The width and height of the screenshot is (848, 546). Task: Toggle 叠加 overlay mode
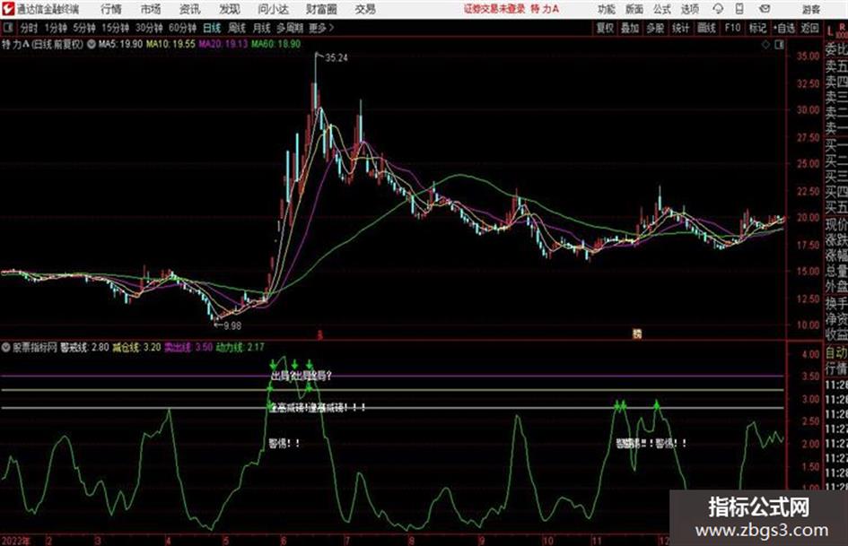pos(630,28)
